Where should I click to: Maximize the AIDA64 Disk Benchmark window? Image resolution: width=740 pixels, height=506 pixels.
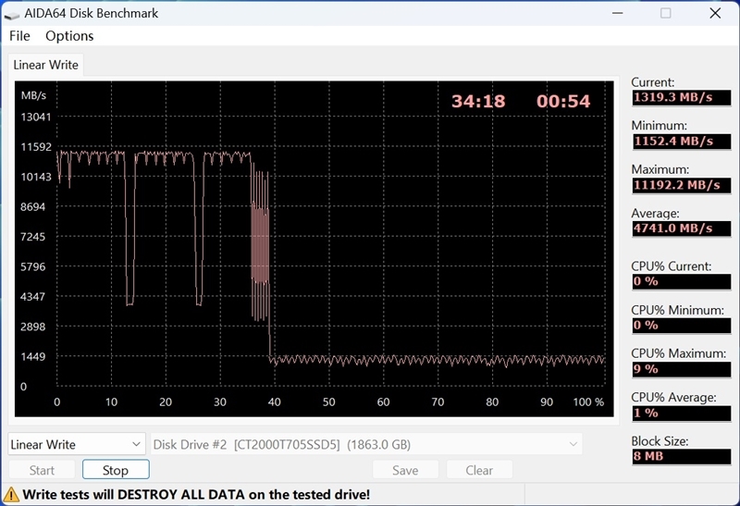coord(665,13)
